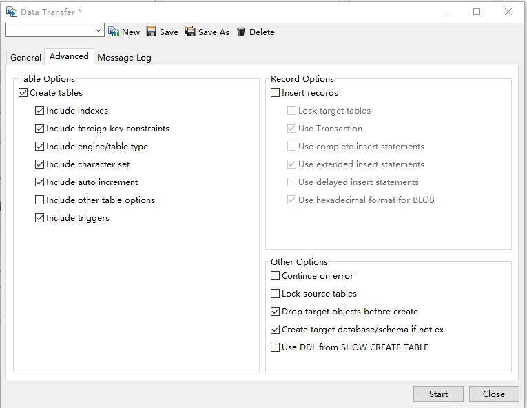Click the Record Options group heading

(302, 79)
